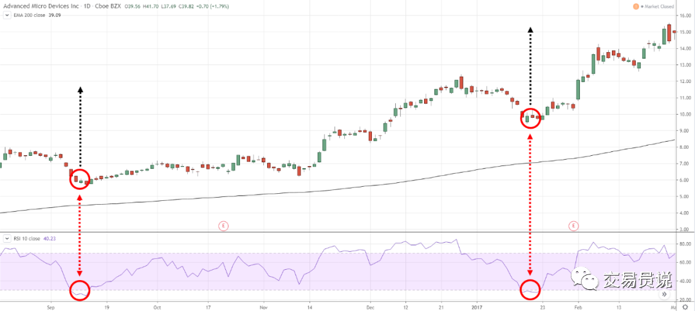Image resolution: width=695 pixels, height=311 pixels.
Task: Click the orange Market Closed status icon
Action: (636, 6)
